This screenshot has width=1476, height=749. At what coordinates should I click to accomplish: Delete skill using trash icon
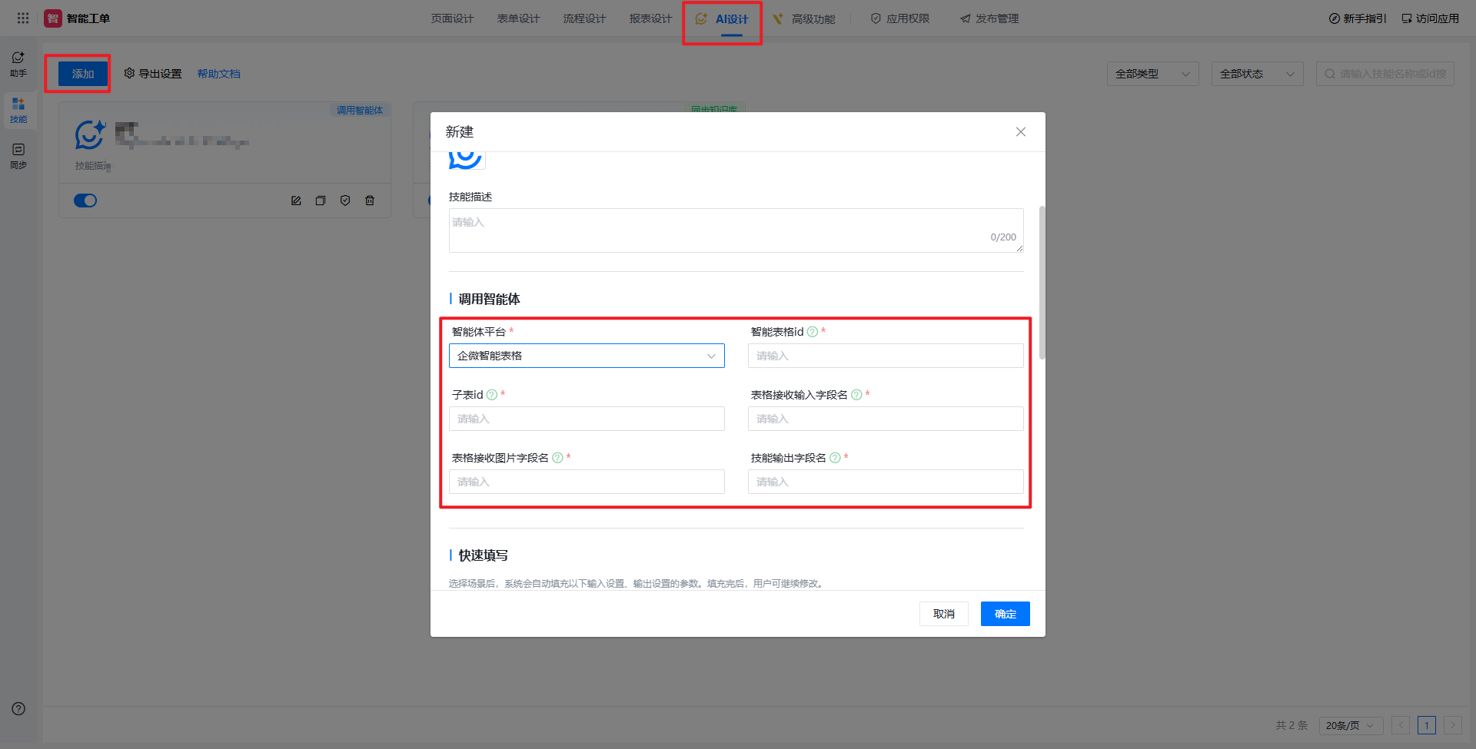coord(370,201)
